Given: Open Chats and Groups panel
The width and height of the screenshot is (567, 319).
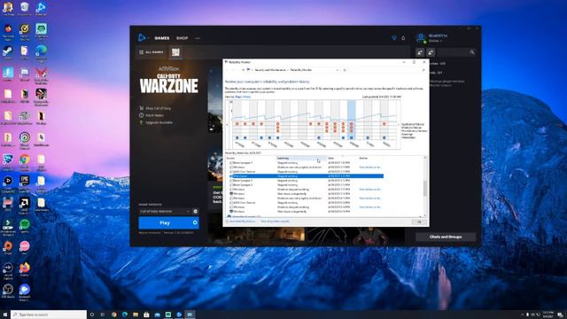Looking at the screenshot, I should coord(446,237).
